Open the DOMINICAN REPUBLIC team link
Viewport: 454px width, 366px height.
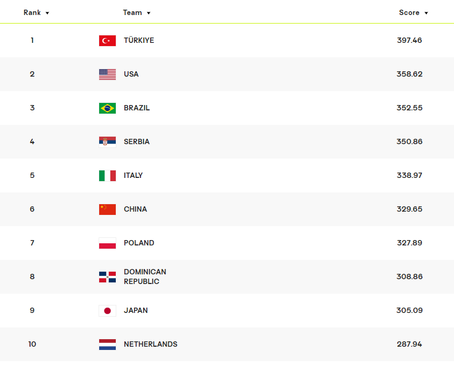[x=145, y=277]
